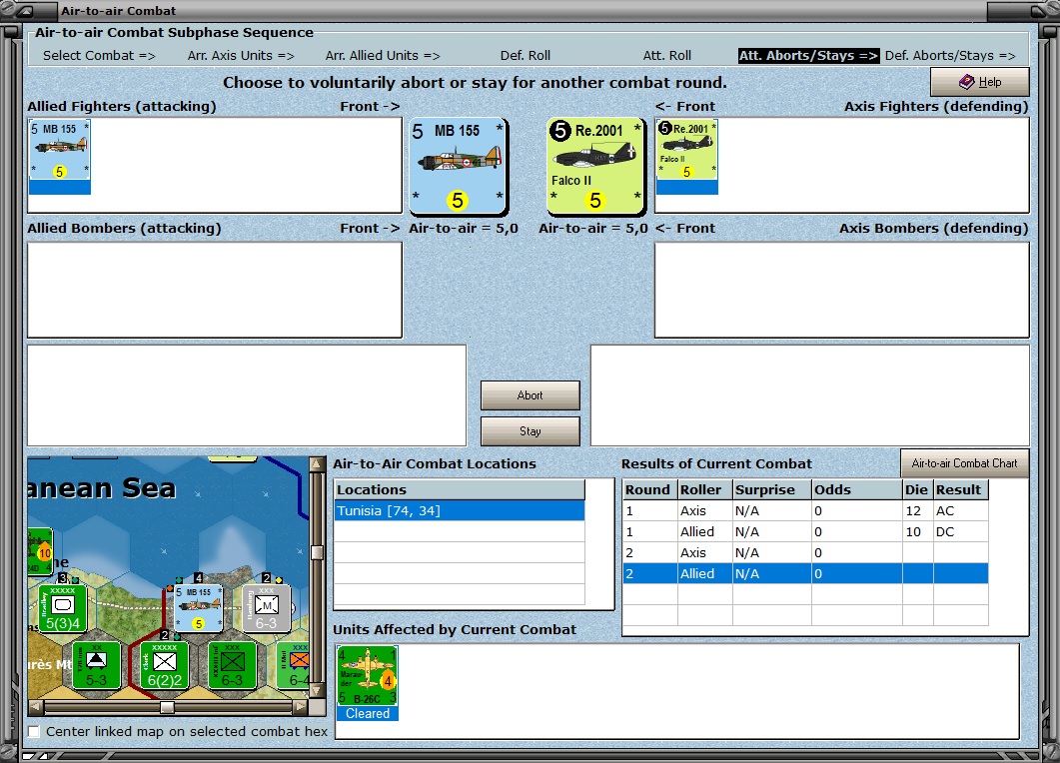Select the Round 1 Allied result row
The height and width of the screenshot is (763, 1060).
click(805, 532)
